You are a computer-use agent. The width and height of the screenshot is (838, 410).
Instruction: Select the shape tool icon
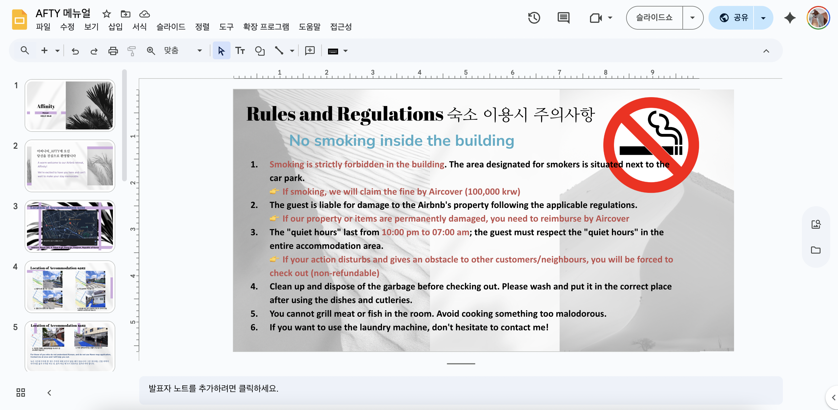point(260,51)
